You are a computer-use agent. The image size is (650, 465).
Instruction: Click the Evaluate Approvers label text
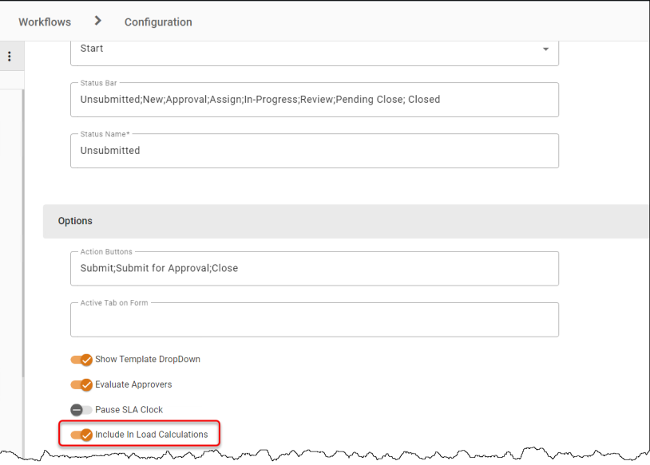click(133, 384)
